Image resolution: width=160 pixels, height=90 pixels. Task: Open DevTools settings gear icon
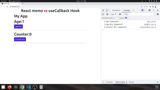(149, 10)
